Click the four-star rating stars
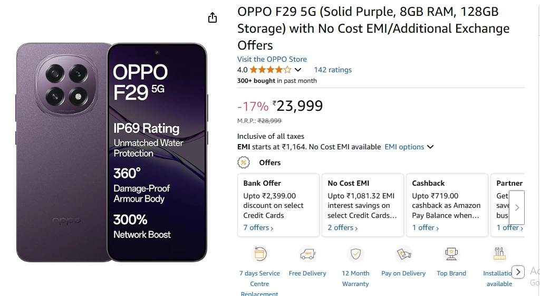Viewport: 540px width, 296px height. click(270, 70)
